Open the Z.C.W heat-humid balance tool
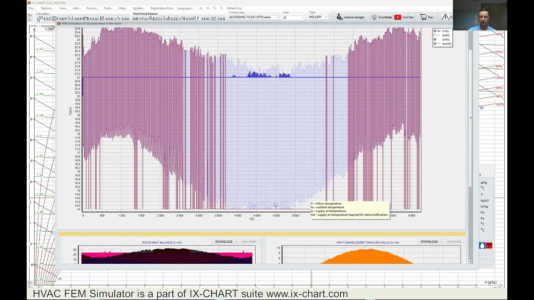The width and height of the screenshot is (534, 300). pos(140,19)
